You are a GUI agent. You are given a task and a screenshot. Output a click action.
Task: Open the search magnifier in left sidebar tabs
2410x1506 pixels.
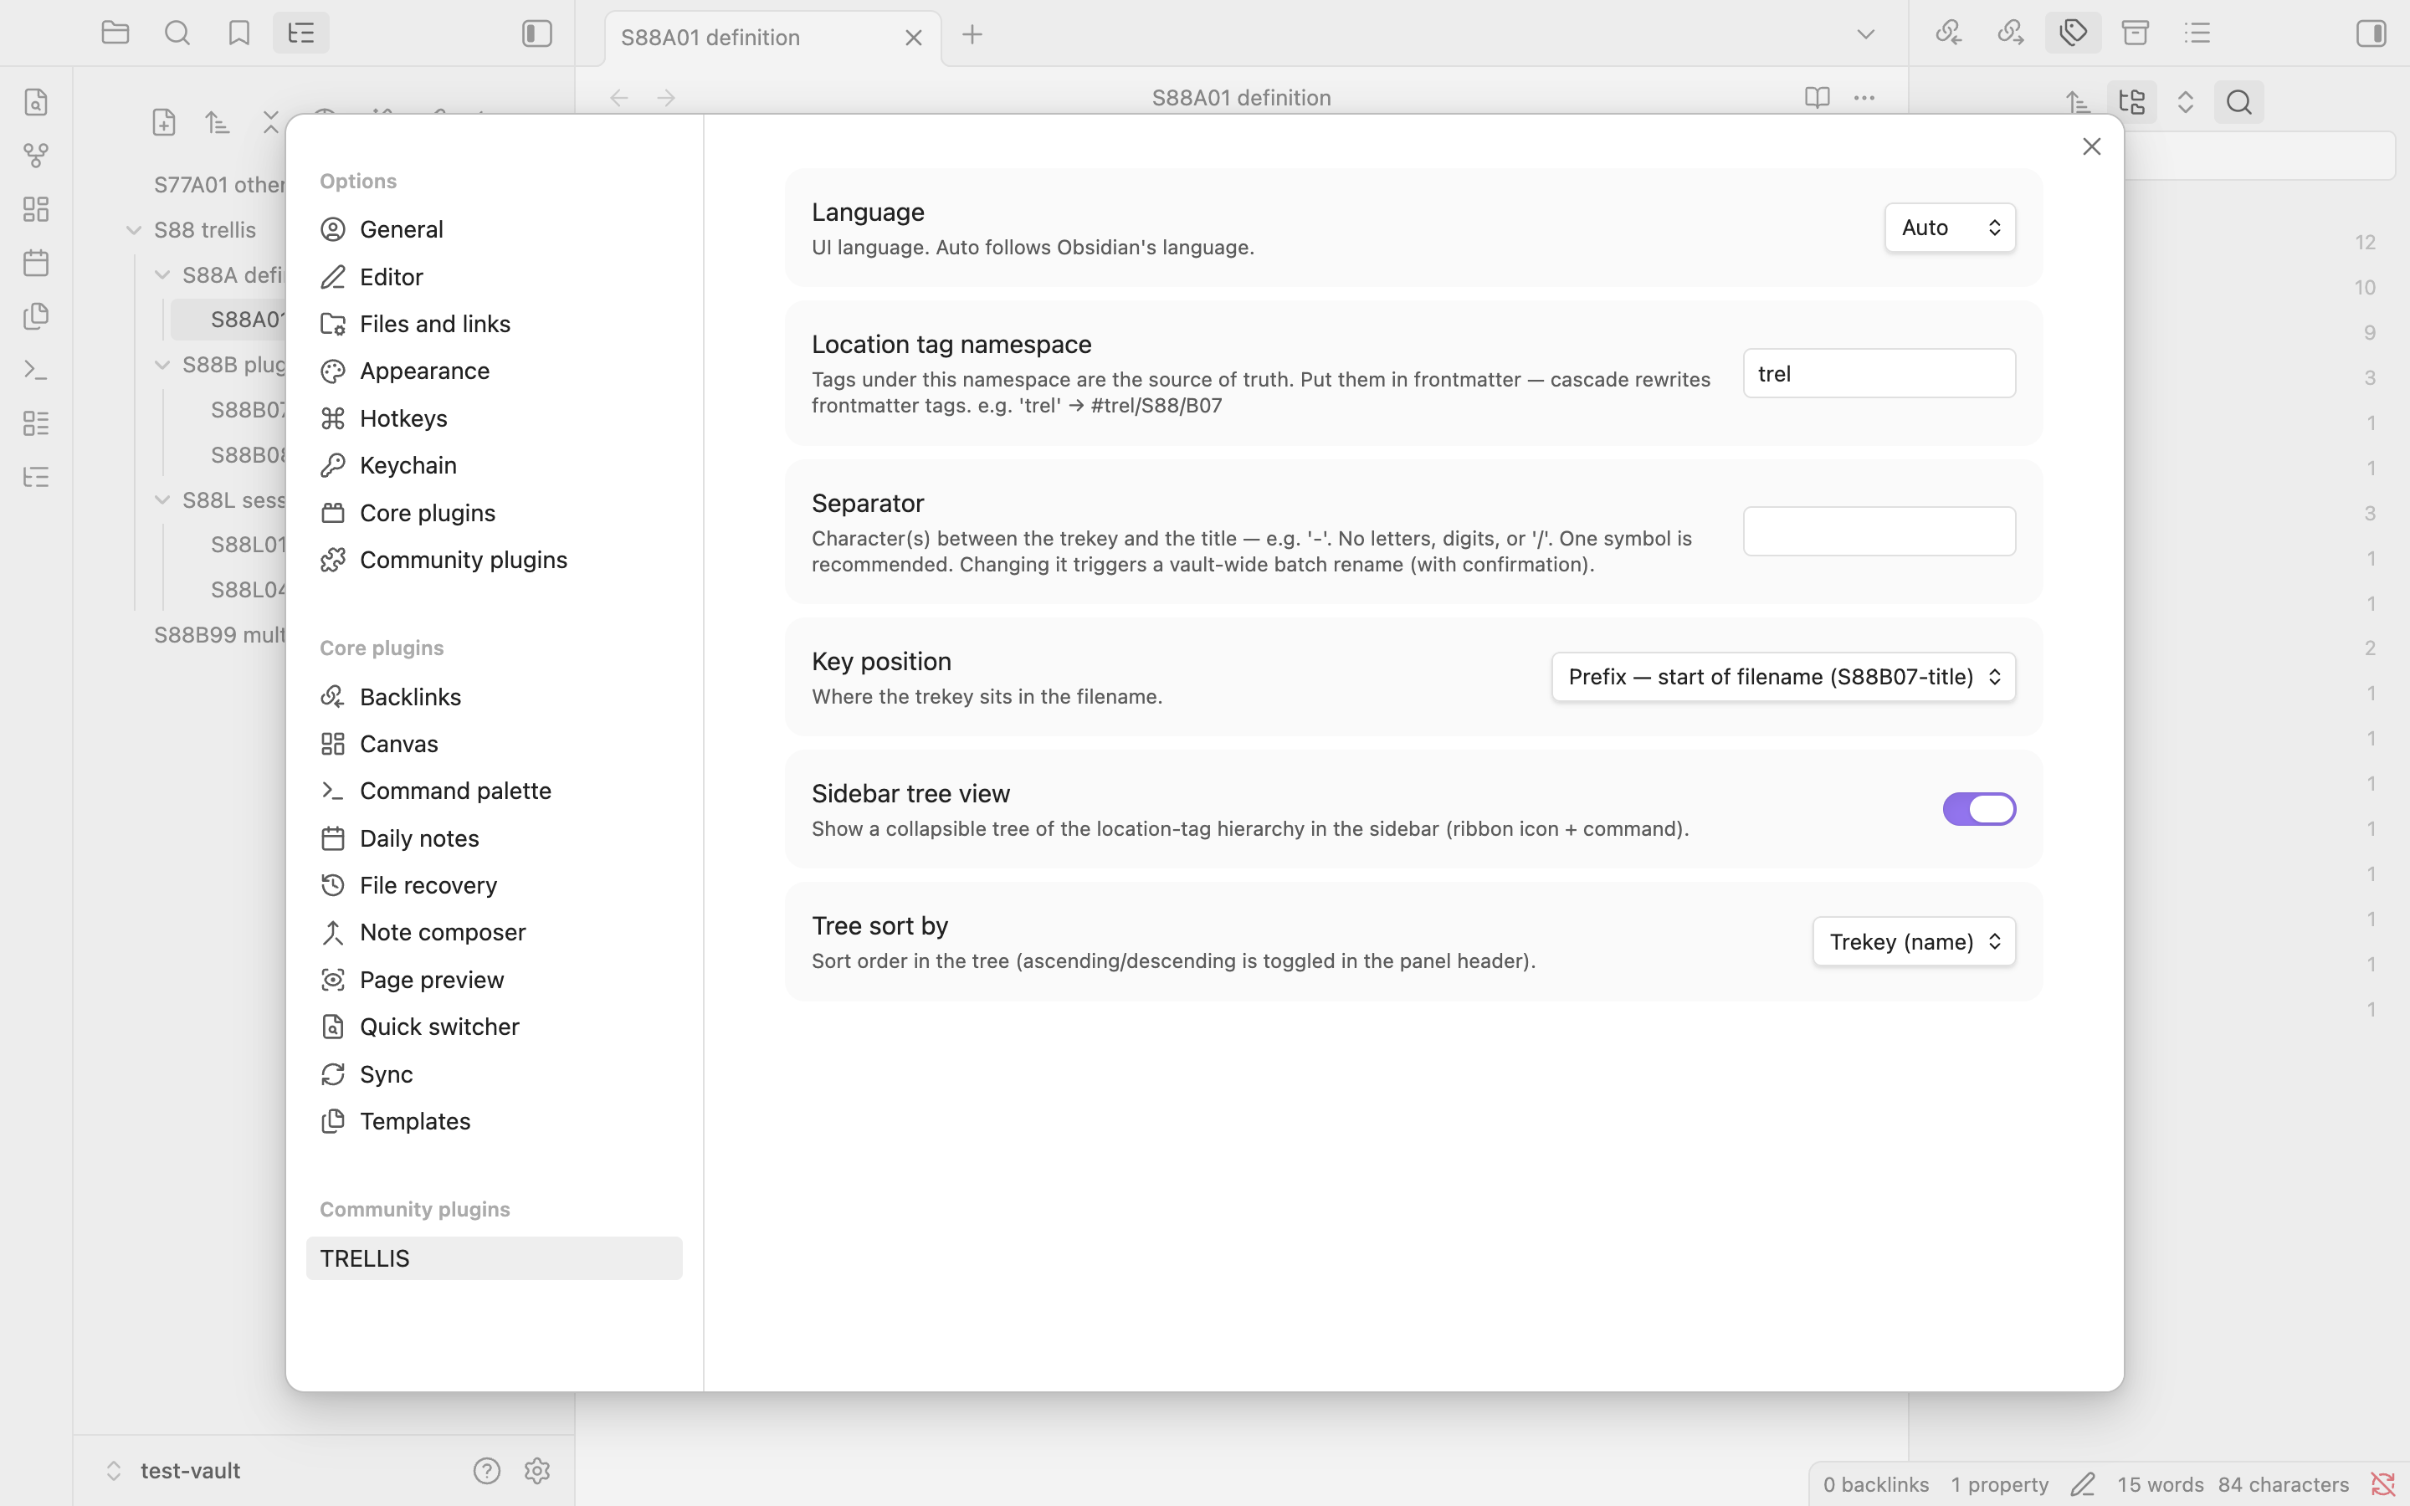tap(177, 33)
